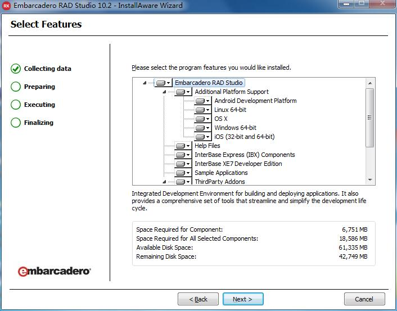Open install-state dropdown for Android Development Platform
The width and height of the screenshot is (397, 311).
pyautogui.click(x=203, y=101)
